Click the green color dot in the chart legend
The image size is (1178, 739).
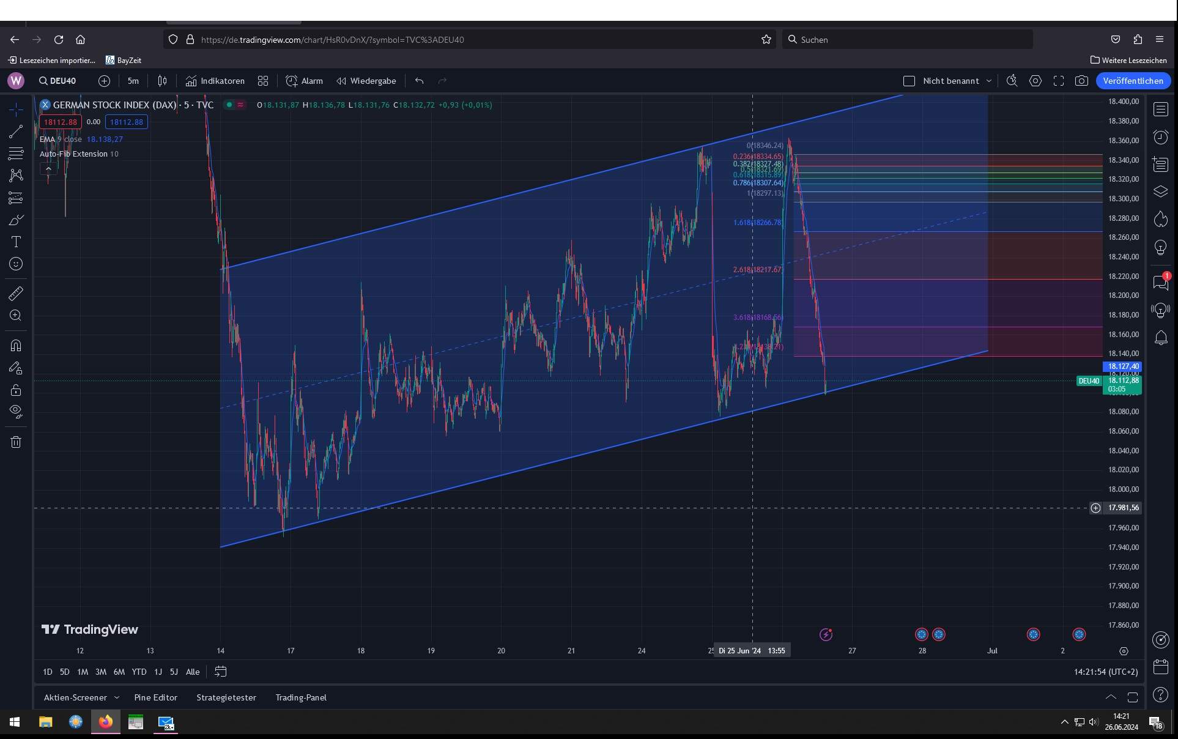pos(229,105)
